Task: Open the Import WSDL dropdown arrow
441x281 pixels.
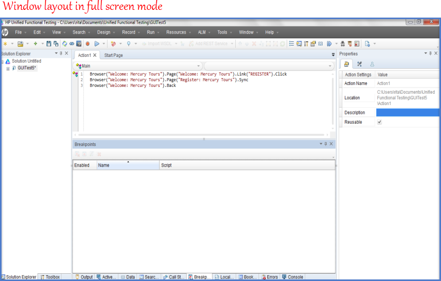Action: (x=176, y=43)
